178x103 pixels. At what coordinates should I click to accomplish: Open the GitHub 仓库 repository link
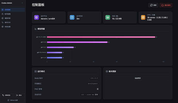[x=13, y=100]
